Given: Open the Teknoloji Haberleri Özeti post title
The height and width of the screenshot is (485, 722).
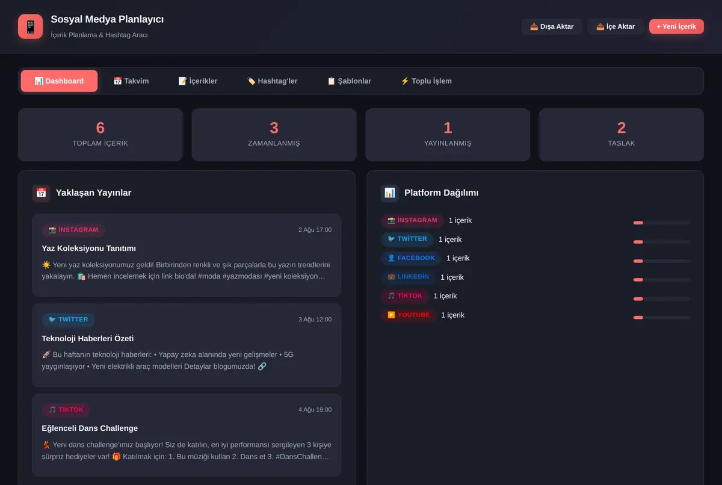Looking at the screenshot, I should [x=88, y=338].
